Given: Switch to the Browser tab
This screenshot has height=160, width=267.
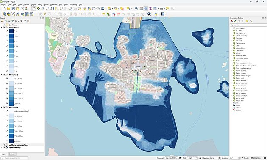Looking at the screenshot, I should point(12,154).
